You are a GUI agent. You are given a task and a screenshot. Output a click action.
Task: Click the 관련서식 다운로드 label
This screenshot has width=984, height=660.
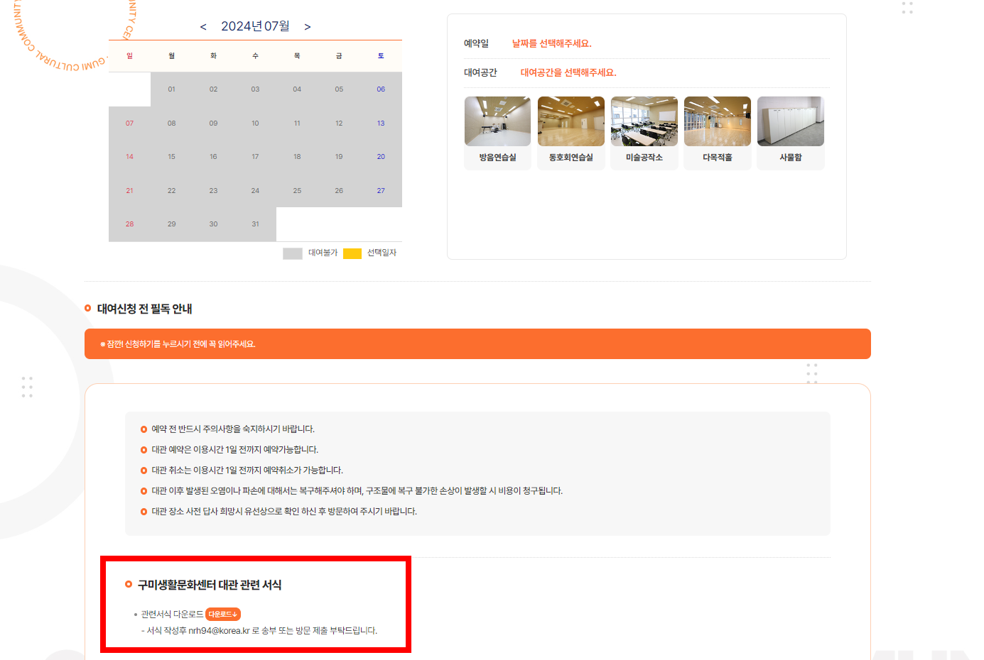pyautogui.click(x=172, y=614)
